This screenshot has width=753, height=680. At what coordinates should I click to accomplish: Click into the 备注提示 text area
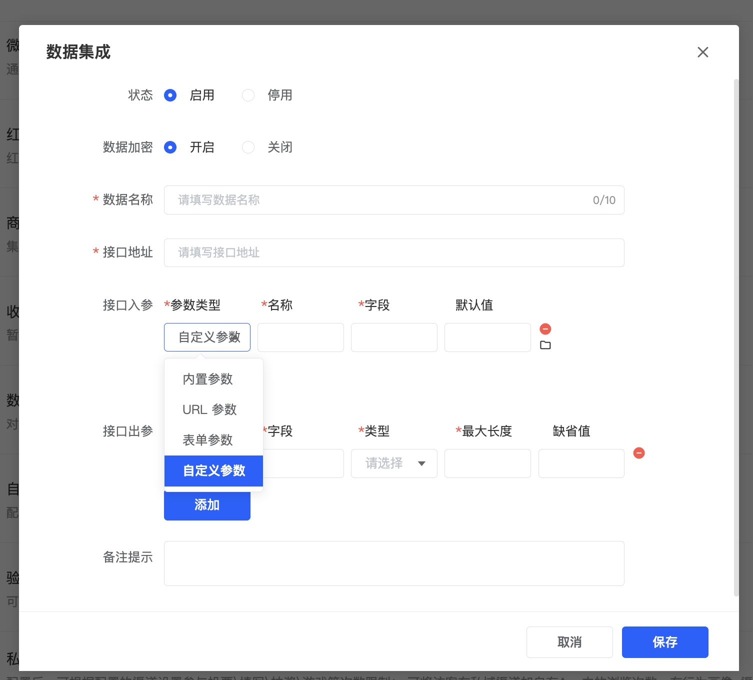[x=394, y=563]
